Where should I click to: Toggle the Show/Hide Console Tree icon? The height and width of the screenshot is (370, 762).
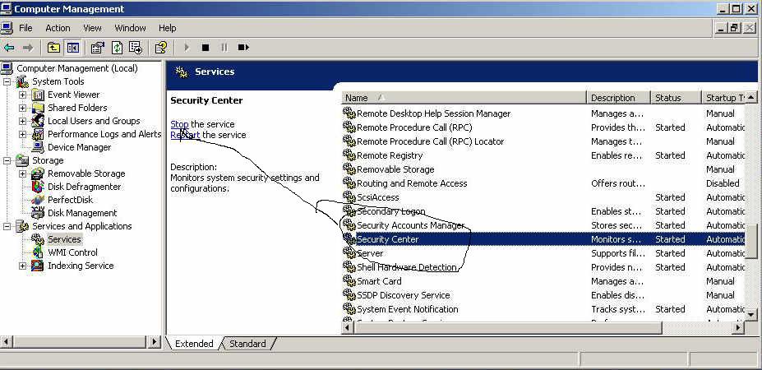73,47
